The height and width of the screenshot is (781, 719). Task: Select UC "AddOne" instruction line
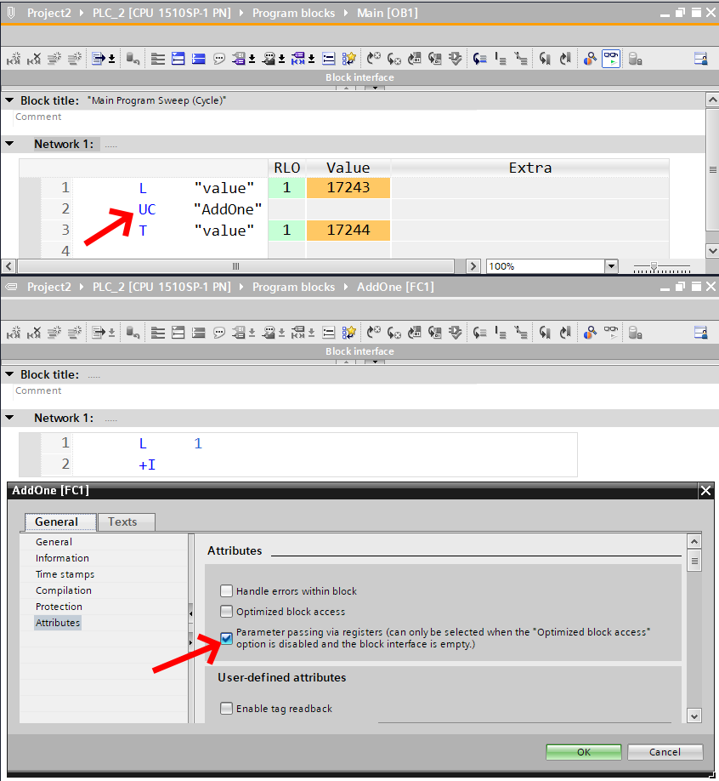199,209
